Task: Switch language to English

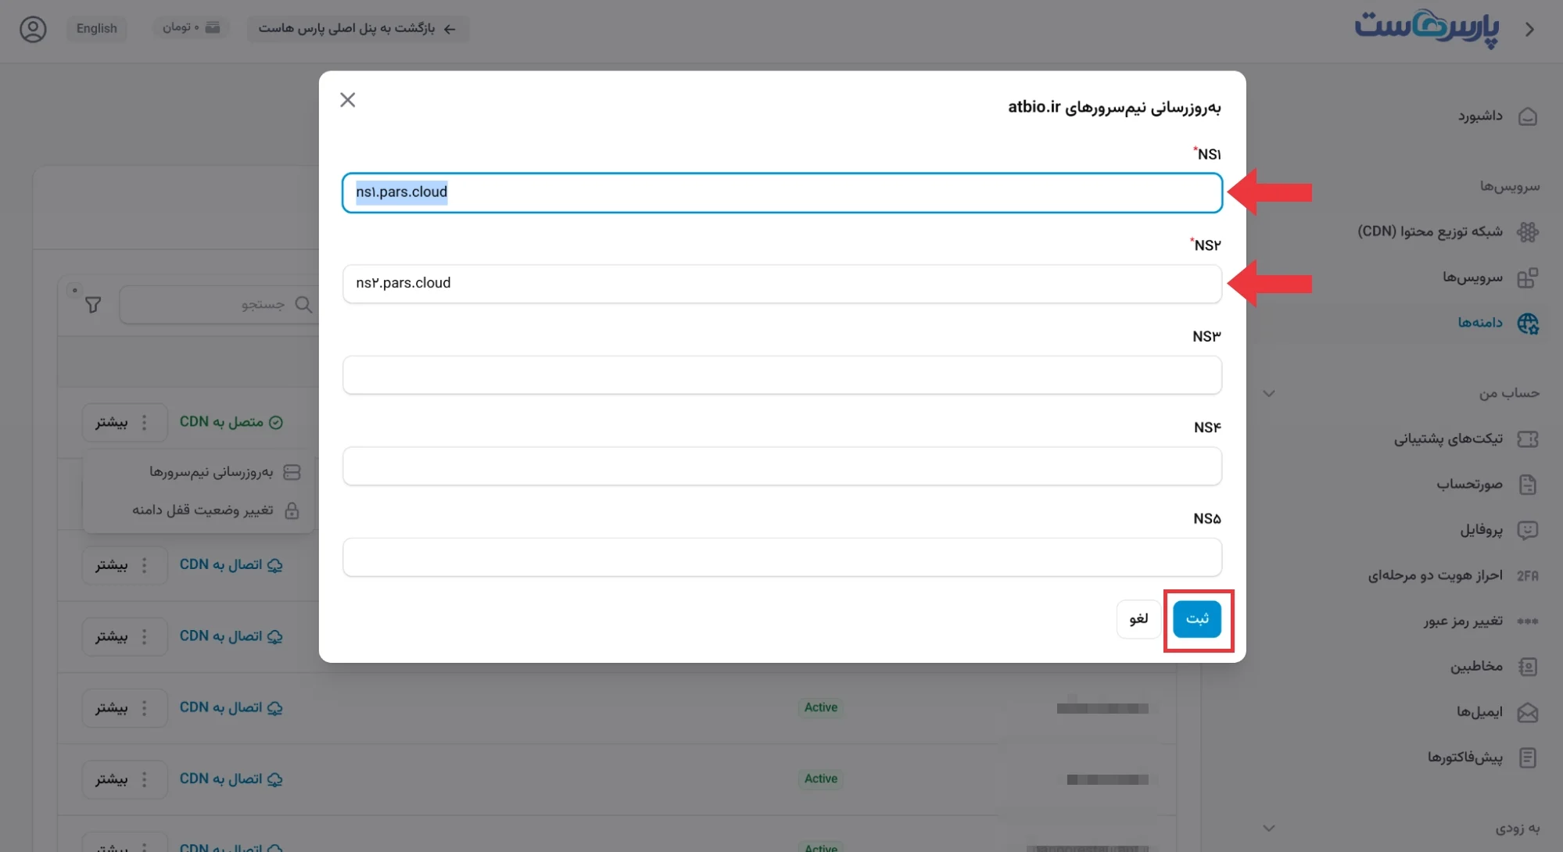Action: pos(97,28)
